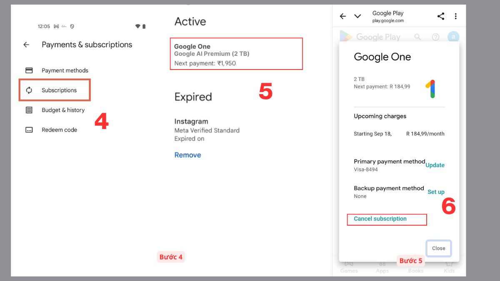This screenshot has width=500, height=281.
Task: Open the Games tab at the bottom
Action: click(x=349, y=266)
